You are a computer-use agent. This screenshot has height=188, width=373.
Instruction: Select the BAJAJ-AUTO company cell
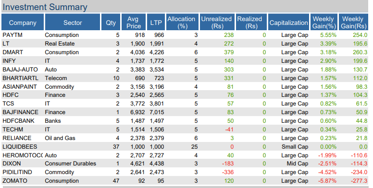[x=20, y=70]
